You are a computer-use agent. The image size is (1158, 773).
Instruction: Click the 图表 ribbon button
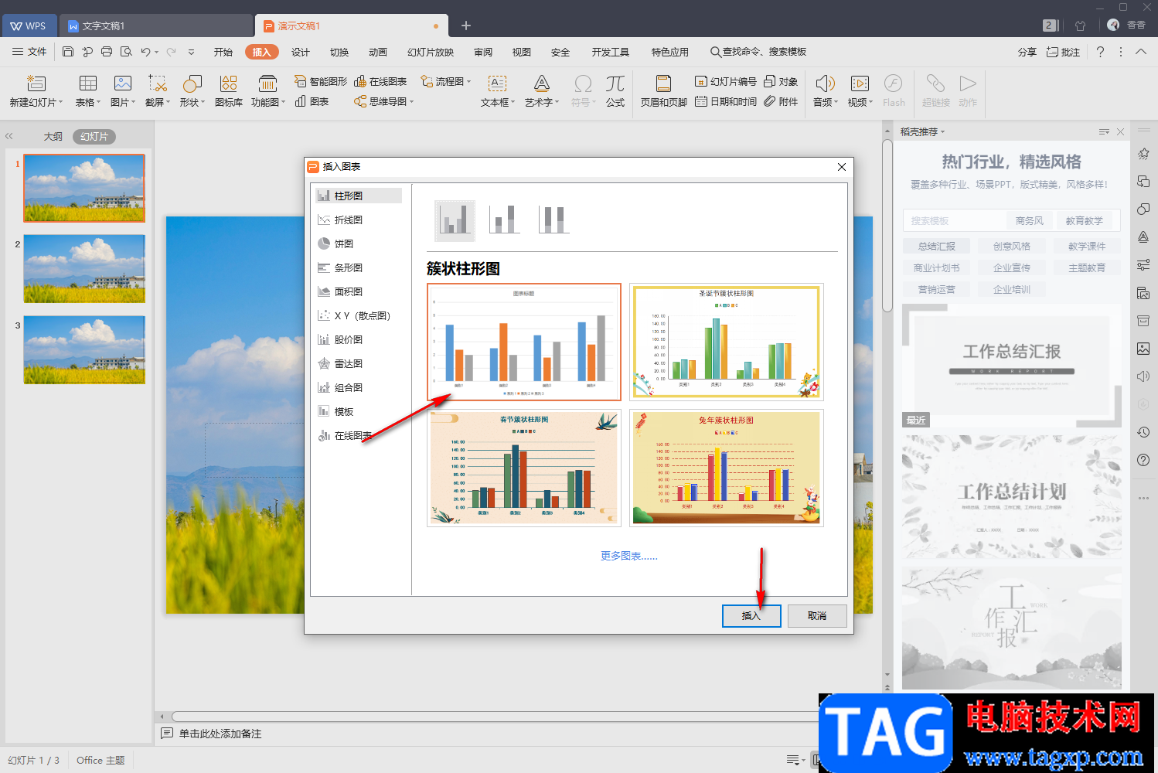pyautogui.click(x=312, y=101)
